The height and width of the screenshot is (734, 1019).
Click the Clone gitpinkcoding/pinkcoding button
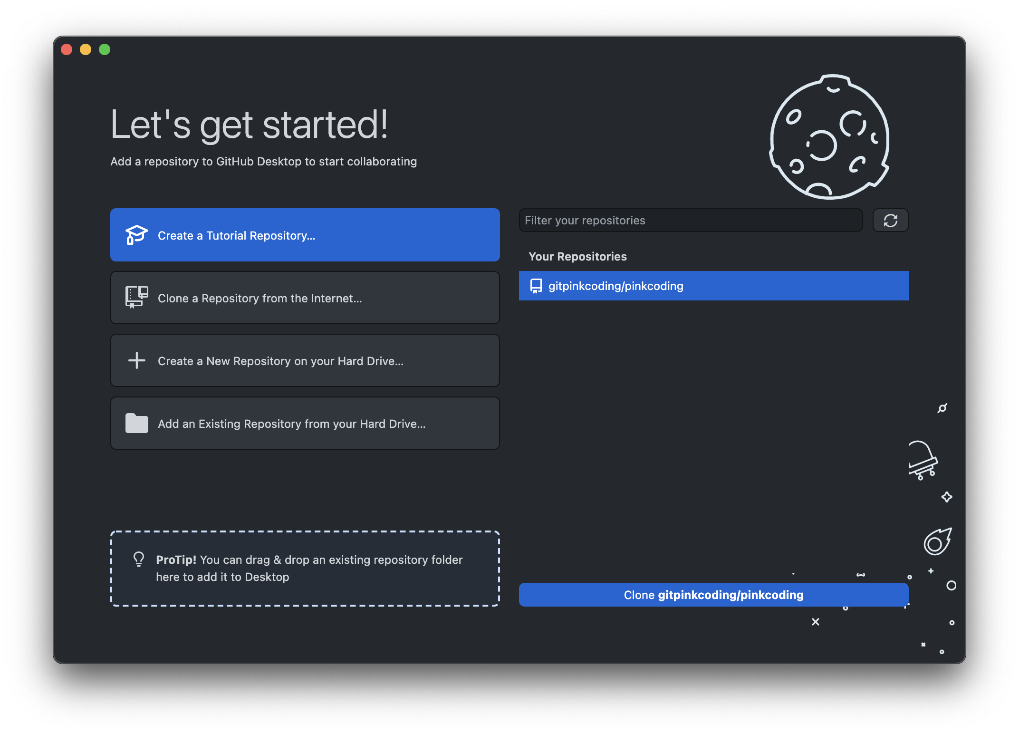[713, 595]
